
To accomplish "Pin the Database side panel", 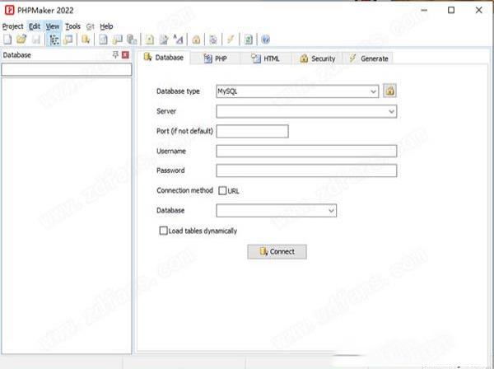I will point(115,55).
